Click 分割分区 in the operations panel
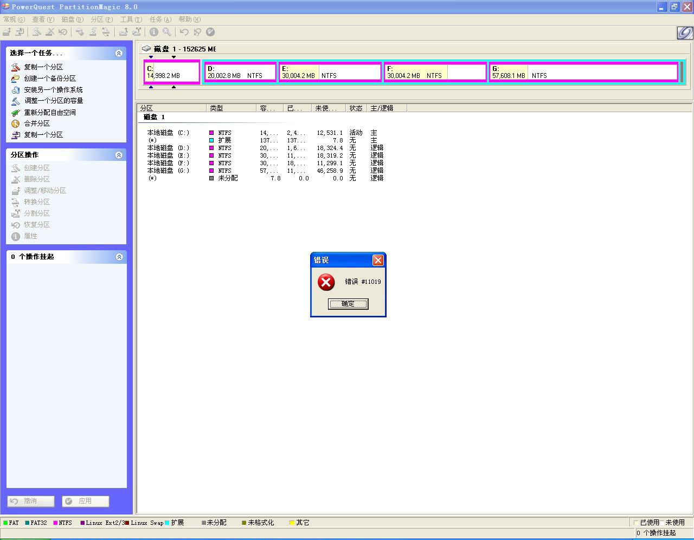694x540 pixels. 37,213
